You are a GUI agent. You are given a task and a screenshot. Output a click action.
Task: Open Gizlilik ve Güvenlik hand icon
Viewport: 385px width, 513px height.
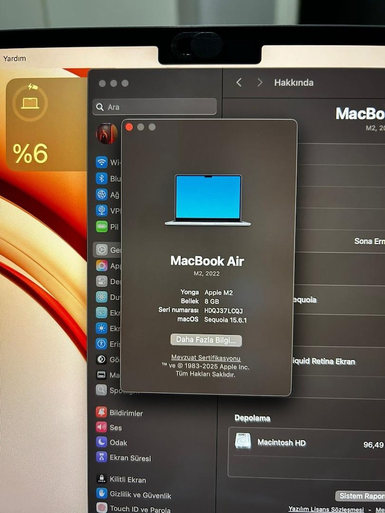pyautogui.click(x=101, y=493)
